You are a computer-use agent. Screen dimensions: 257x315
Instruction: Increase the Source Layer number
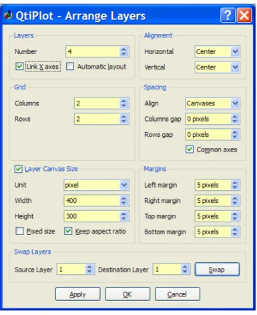[x=89, y=266]
